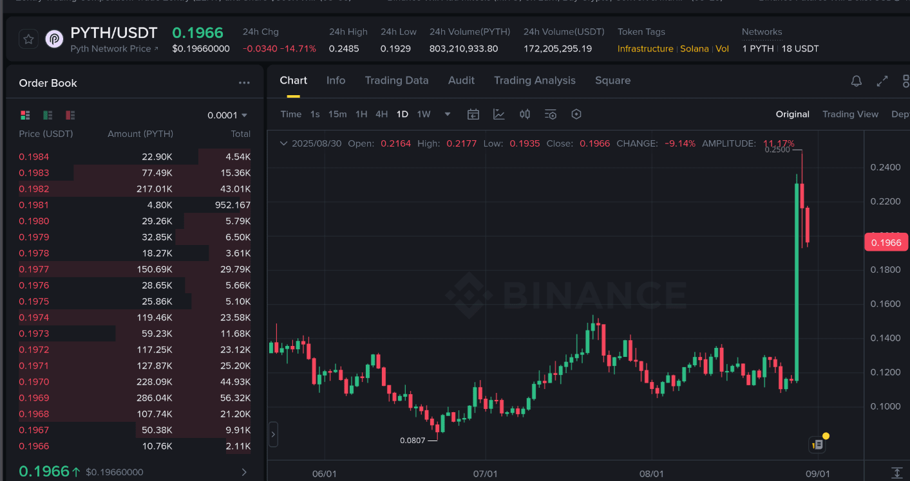Select the 0.1981 ask price row
The height and width of the screenshot is (481, 910).
click(x=135, y=205)
